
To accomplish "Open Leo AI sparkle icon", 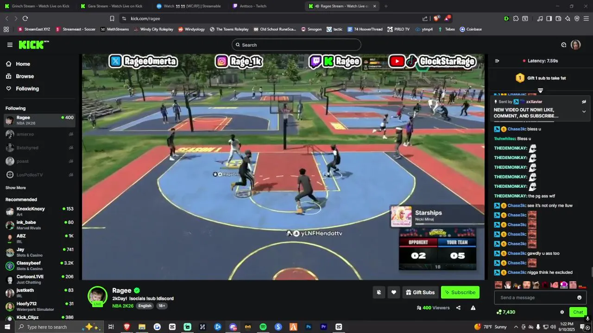I will (568, 18).
